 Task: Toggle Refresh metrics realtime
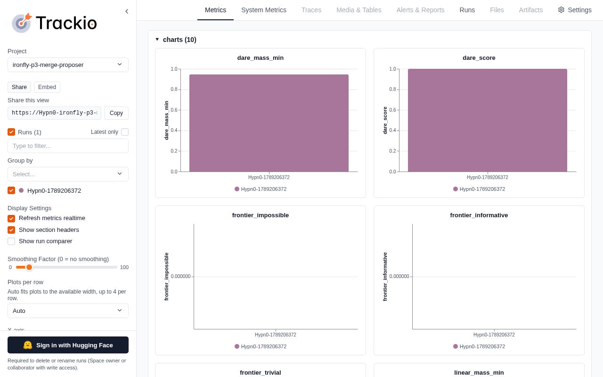tap(11, 218)
